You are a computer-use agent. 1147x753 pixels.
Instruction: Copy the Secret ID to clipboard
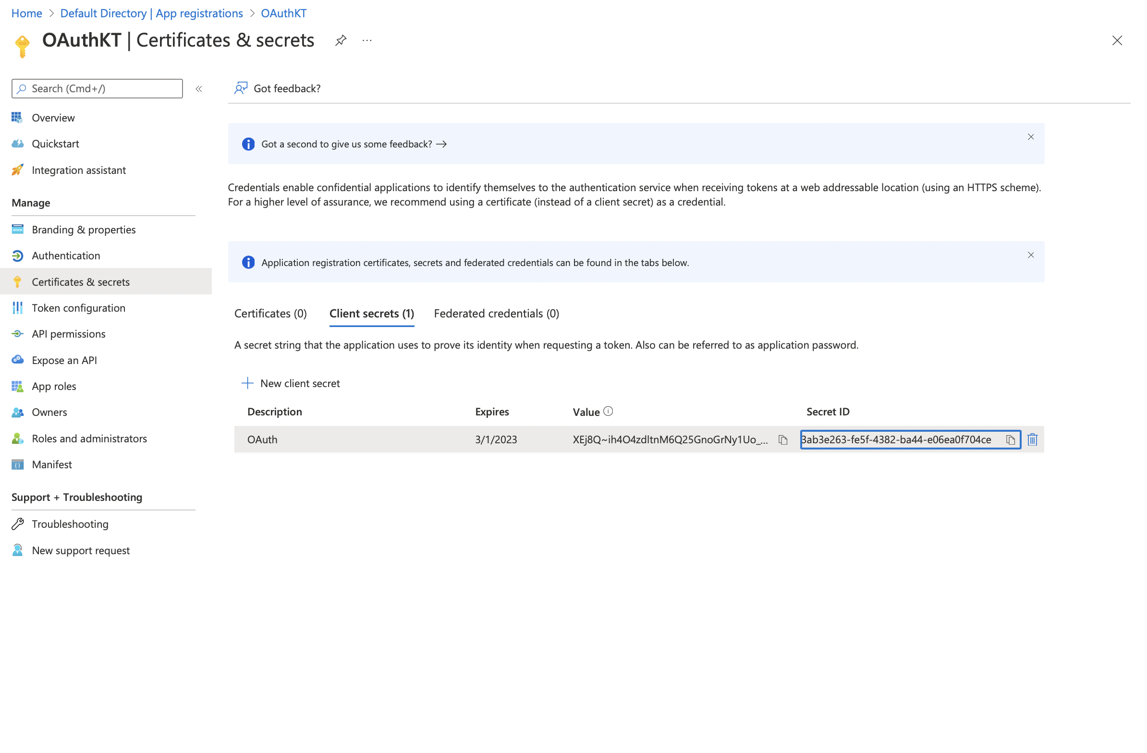(x=1010, y=440)
